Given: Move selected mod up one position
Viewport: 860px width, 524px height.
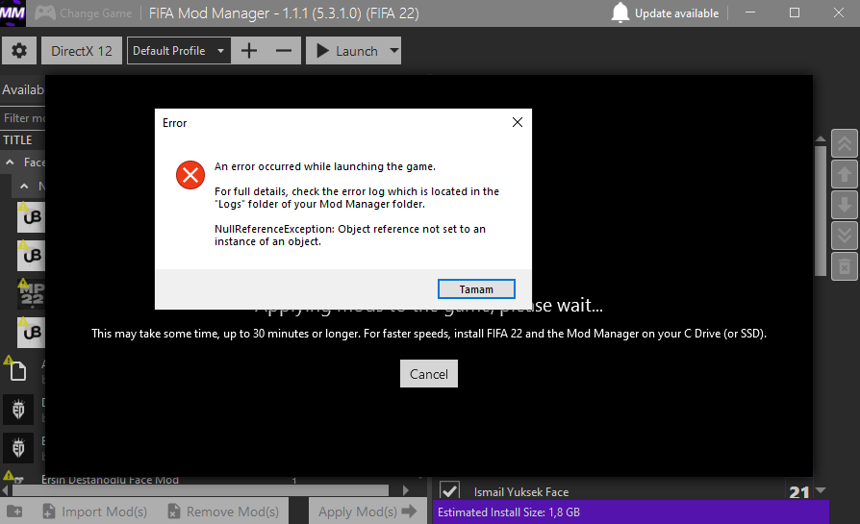Looking at the screenshot, I should [844, 174].
